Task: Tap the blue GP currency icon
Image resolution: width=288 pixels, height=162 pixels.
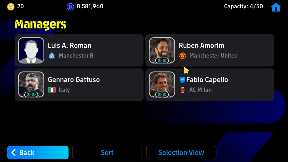Action: [x=70, y=7]
